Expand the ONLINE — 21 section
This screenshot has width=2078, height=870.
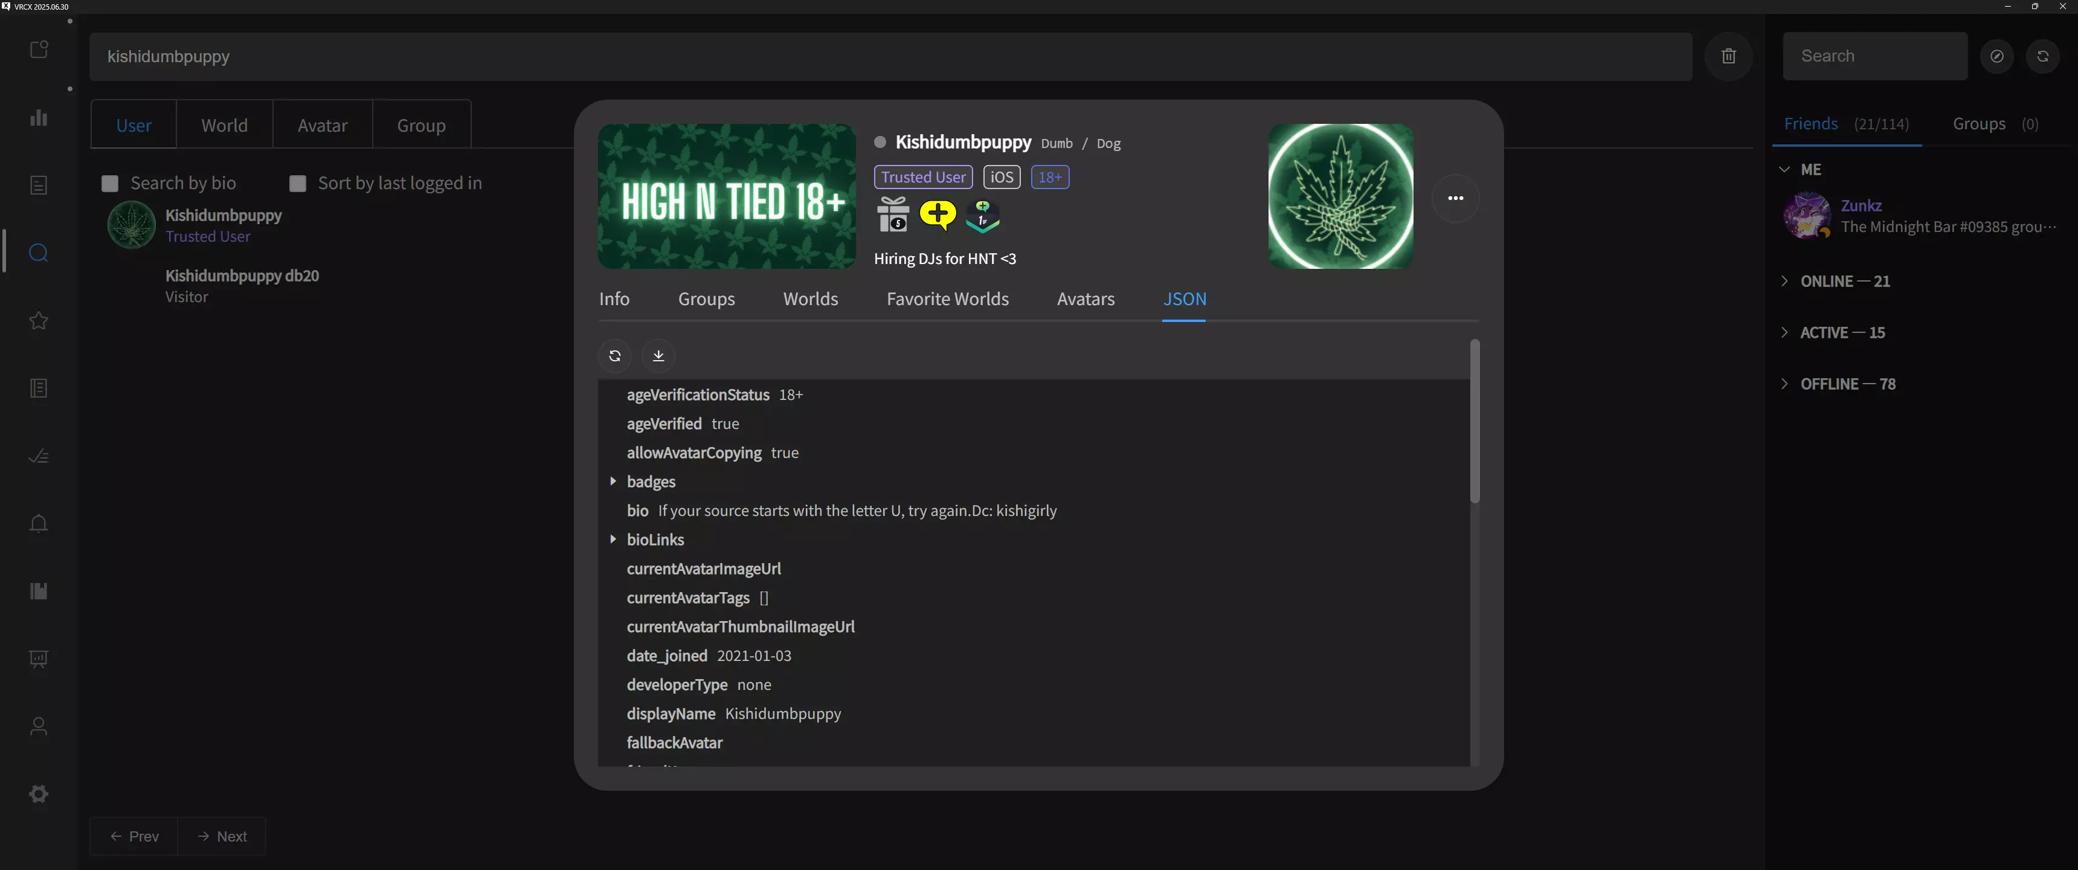(1784, 282)
